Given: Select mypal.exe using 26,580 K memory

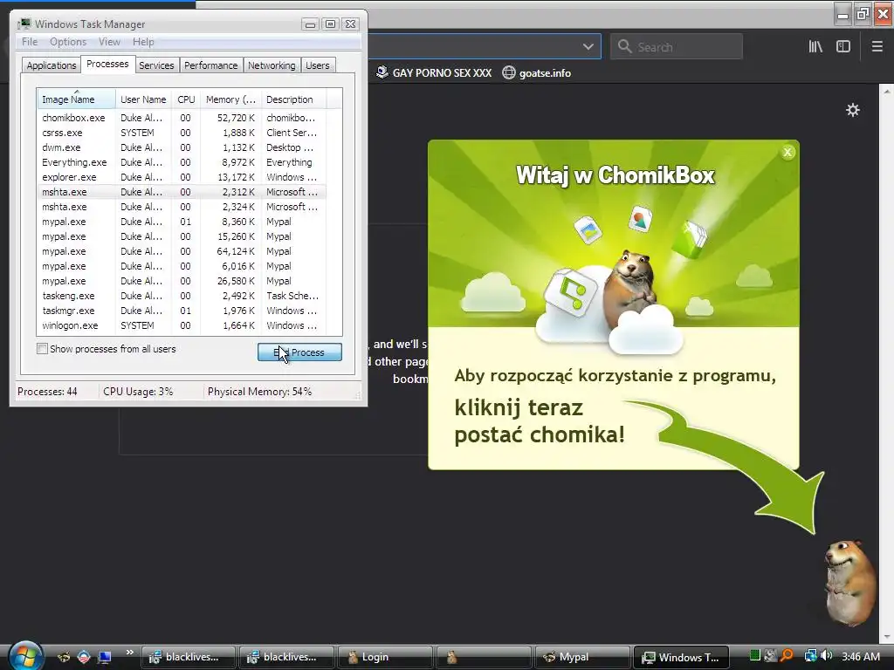Looking at the screenshot, I should pos(182,281).
